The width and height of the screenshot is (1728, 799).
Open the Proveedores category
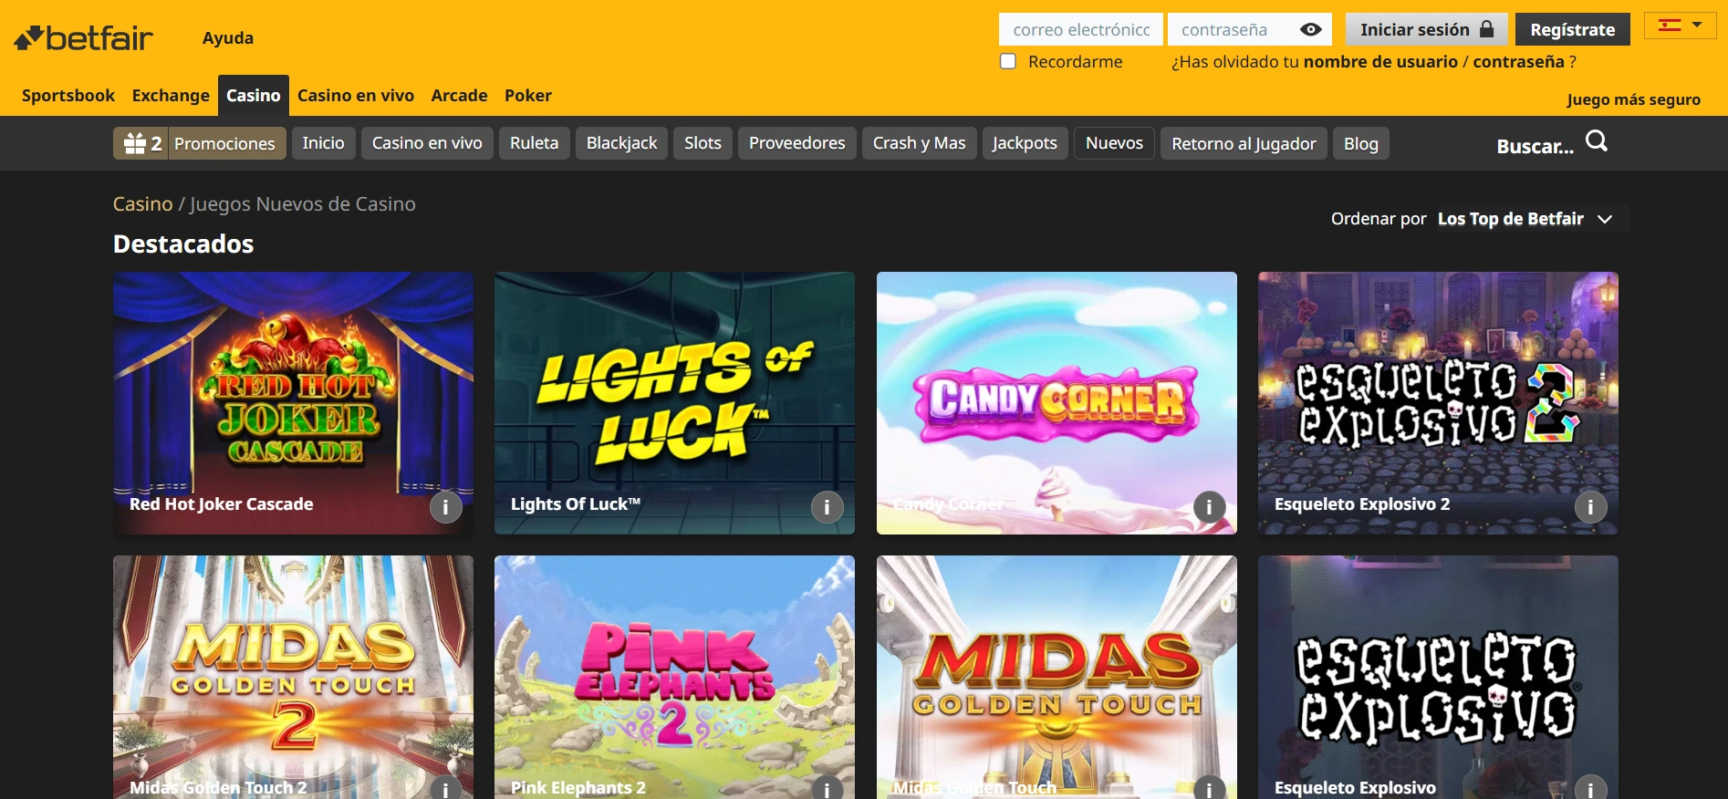[x=797, y=143]
